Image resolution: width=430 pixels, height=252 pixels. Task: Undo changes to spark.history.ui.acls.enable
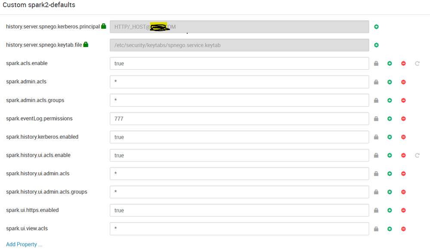pyautogui.click(x=417, y=156)
